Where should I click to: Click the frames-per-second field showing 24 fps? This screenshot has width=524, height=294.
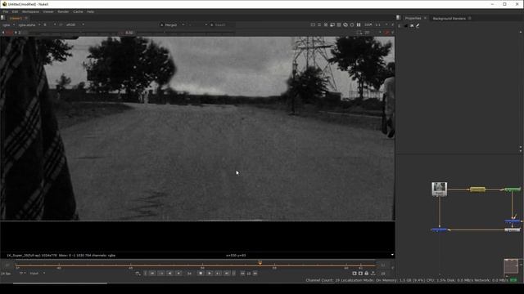(x=7, y=274)
